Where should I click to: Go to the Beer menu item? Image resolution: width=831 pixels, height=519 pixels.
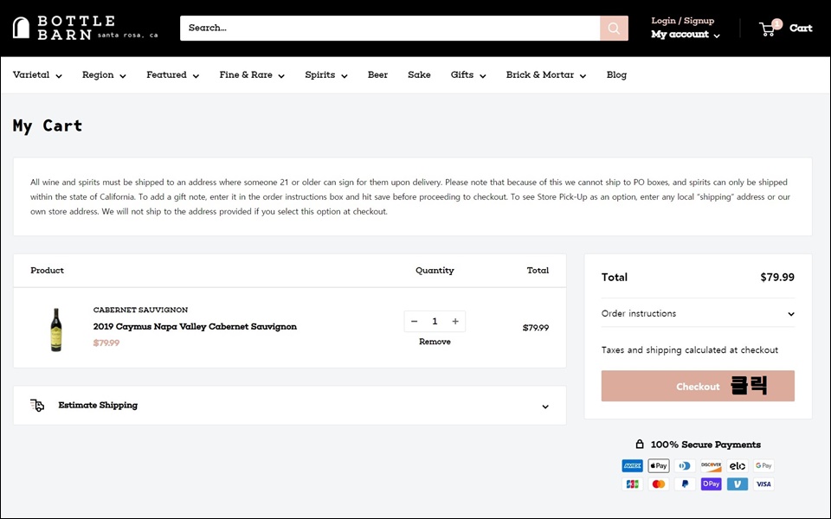378,75
